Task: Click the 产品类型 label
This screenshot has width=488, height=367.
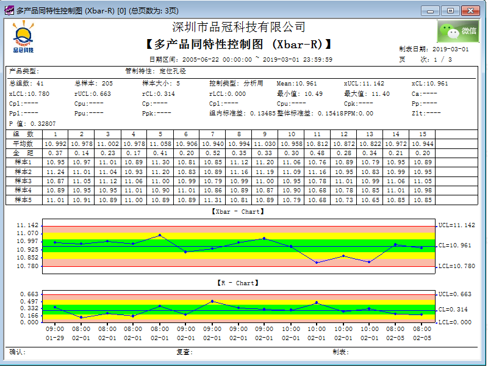Action: (24, 71)
